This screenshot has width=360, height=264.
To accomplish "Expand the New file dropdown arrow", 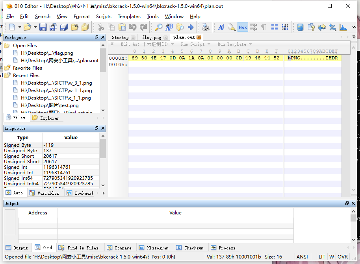I will (19, 27).
